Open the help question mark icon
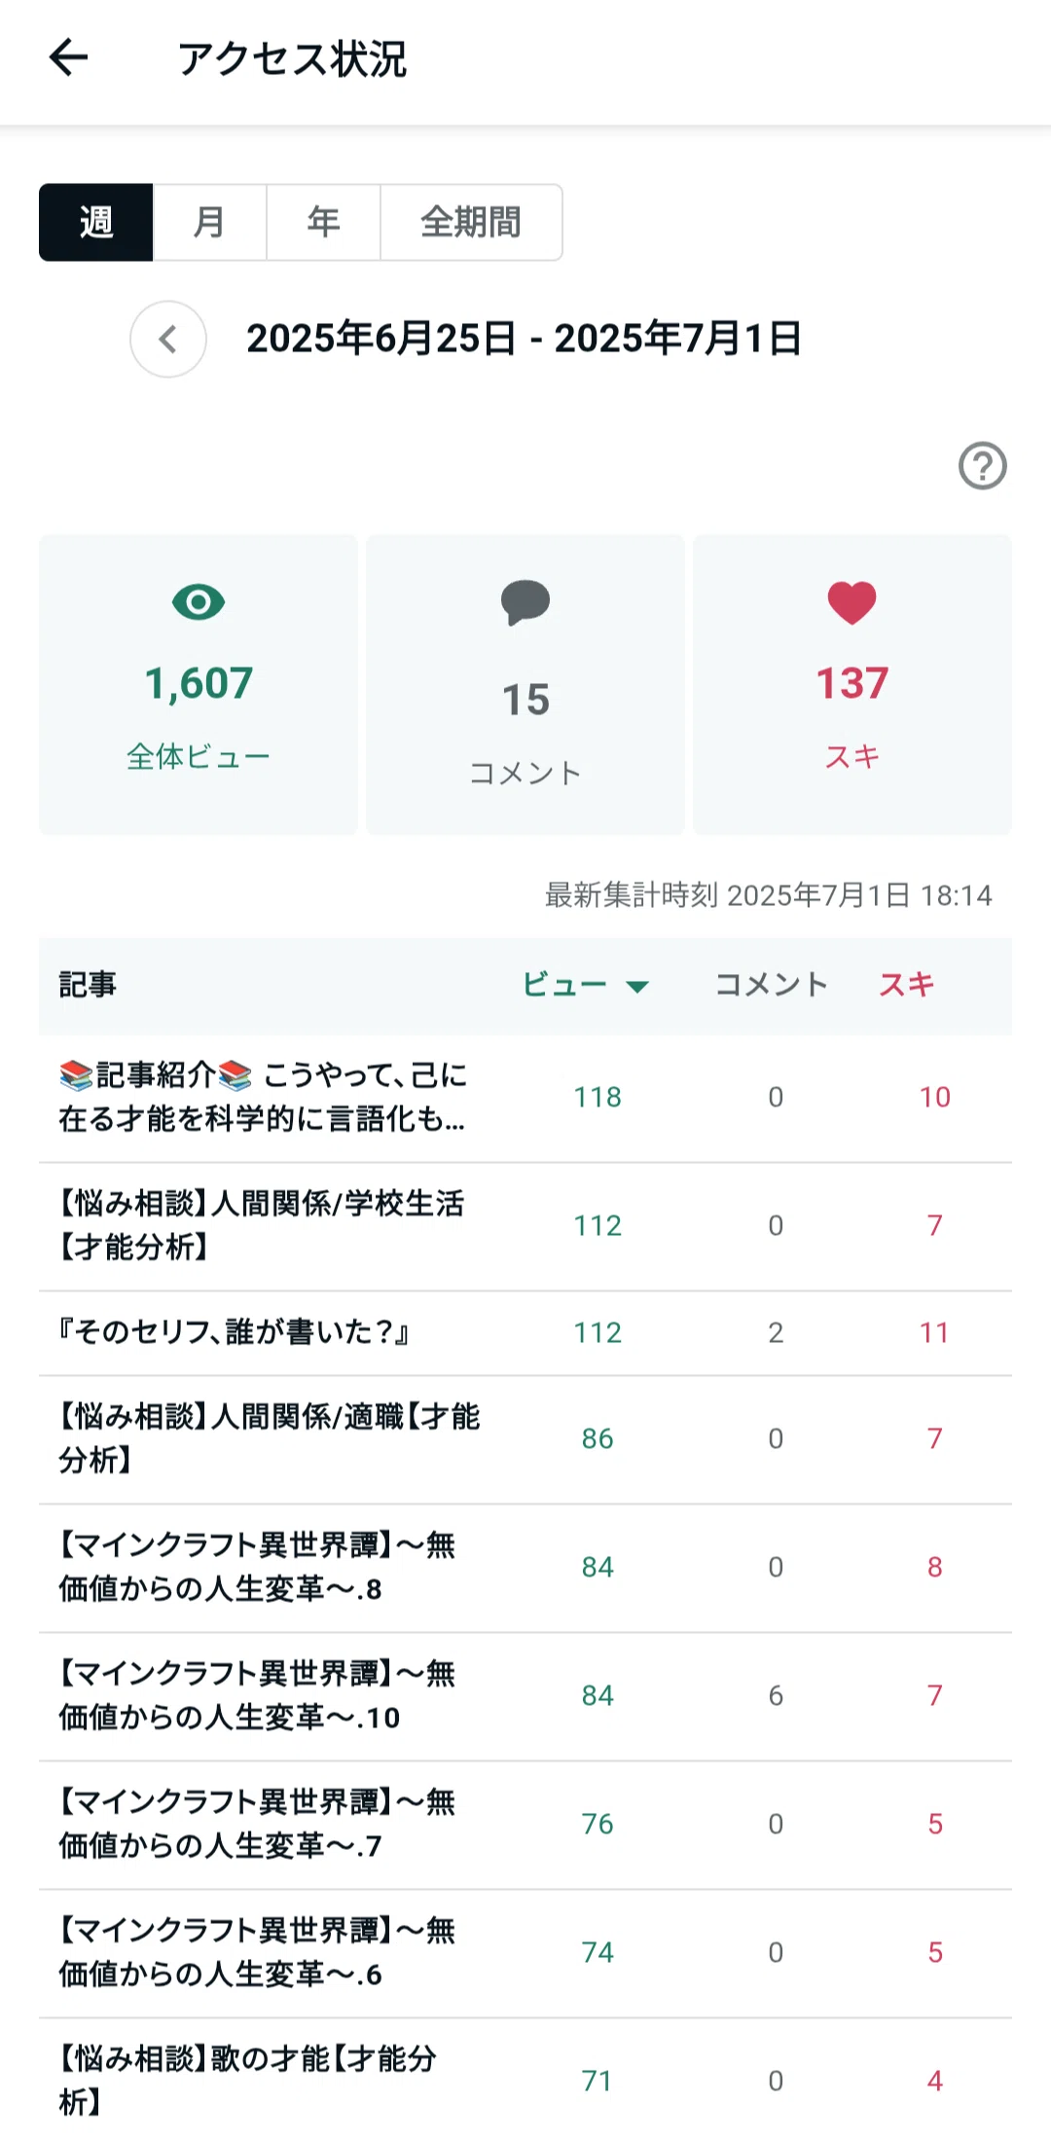The image size is (1051, 2139). click(982, 466)
